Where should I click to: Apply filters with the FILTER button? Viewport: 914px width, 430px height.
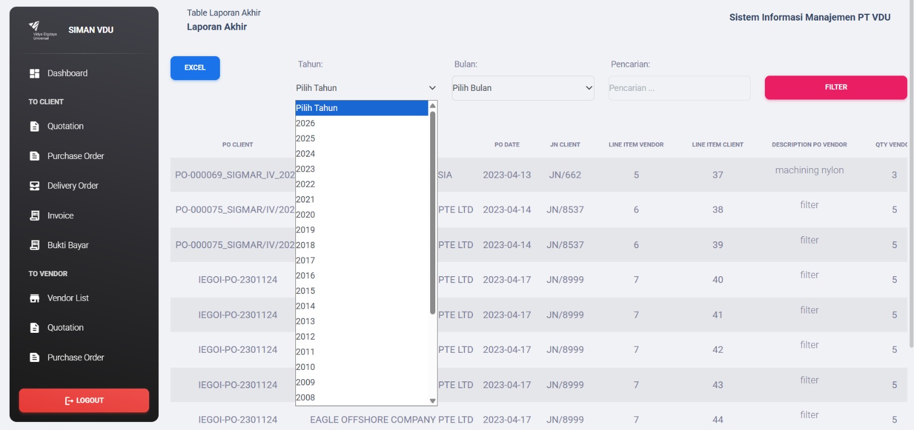pos(836,87)
